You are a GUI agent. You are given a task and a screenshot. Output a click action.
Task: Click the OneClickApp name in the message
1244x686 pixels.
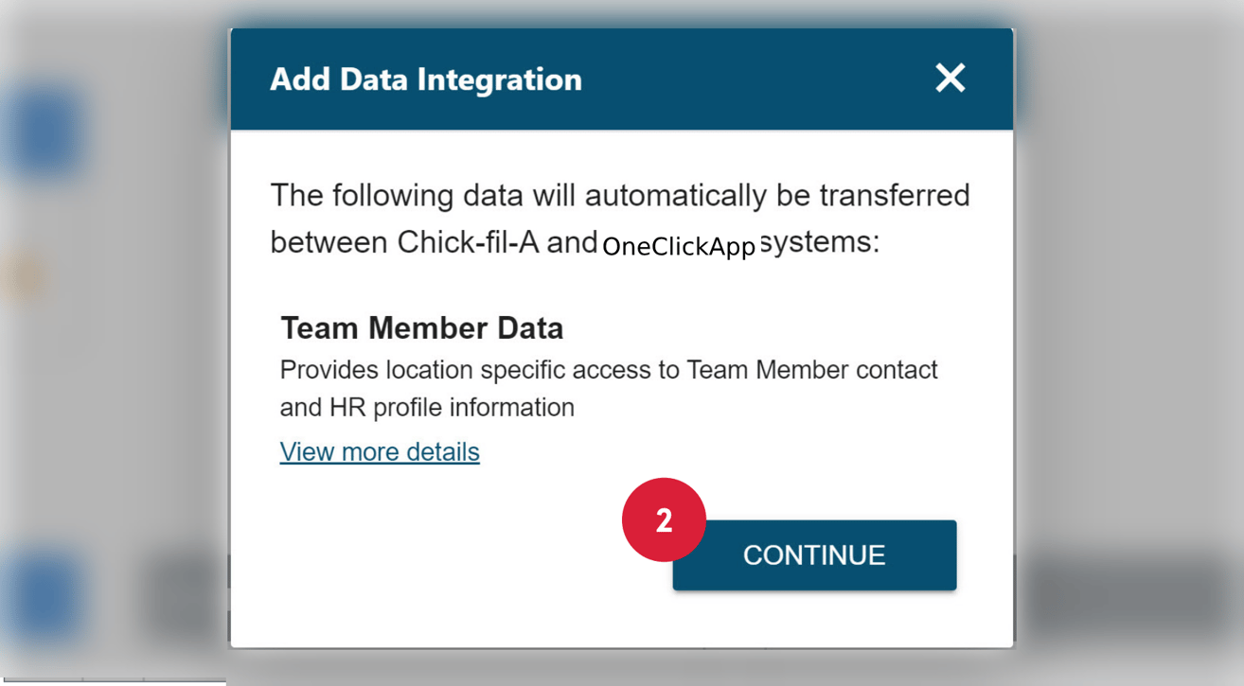[x=678, y=247]
